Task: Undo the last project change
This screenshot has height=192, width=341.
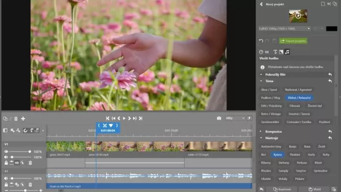Action: click(261, 41)
